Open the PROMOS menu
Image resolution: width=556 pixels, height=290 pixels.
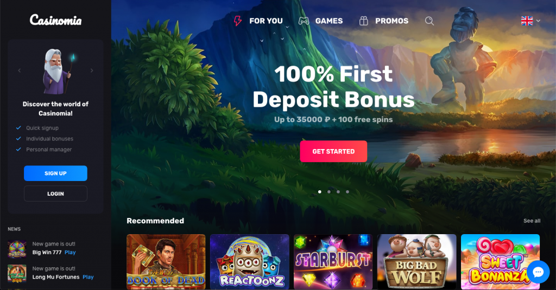(392, 21)
